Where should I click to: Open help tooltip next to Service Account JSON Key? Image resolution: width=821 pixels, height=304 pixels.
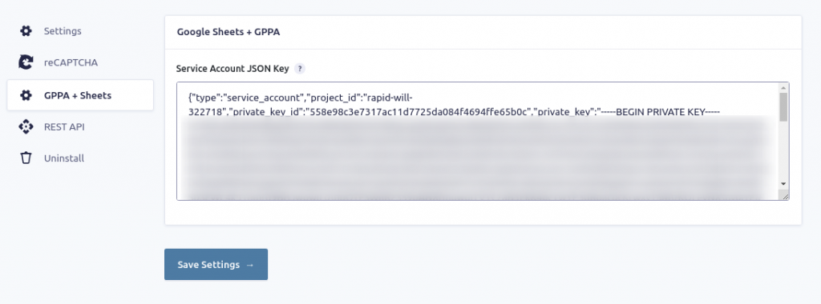click(300, 69)
